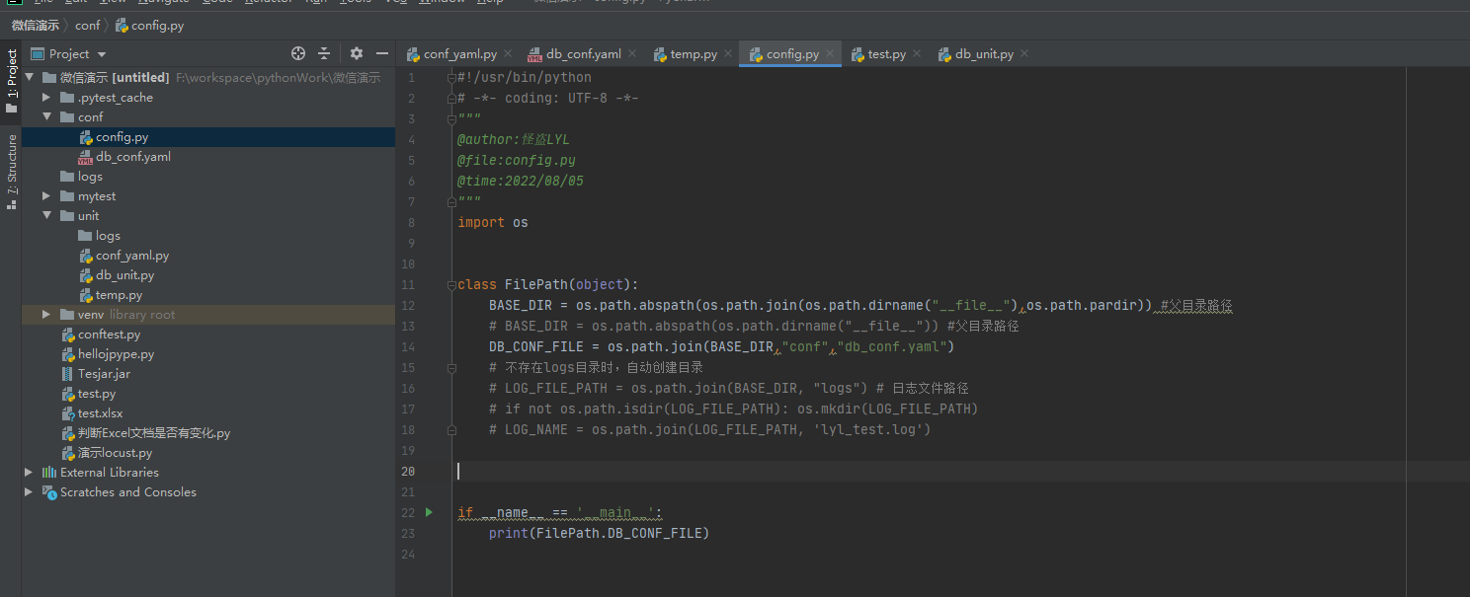Select conftest.py in the project tree
Image resolution: width=1470 pixels, height=597 pixels.
tap(208, 335)
